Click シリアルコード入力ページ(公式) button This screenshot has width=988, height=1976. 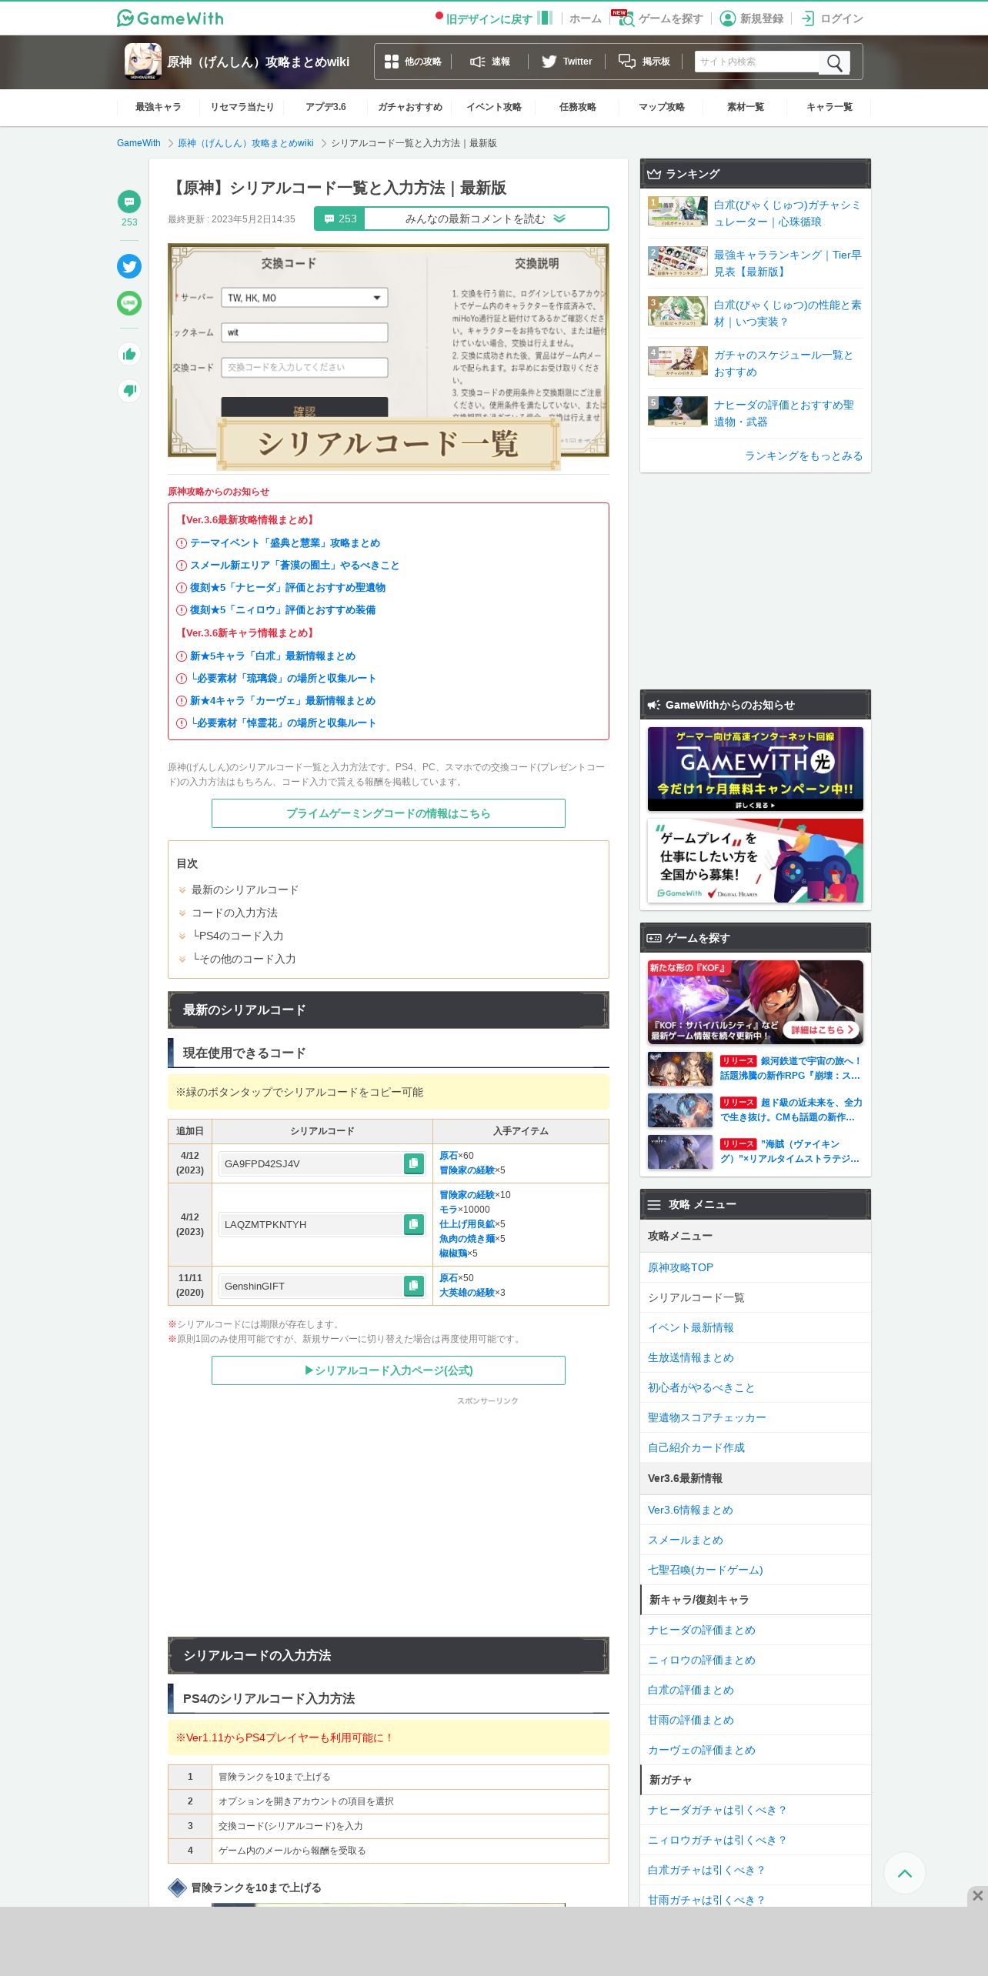tap(389, 1370)
